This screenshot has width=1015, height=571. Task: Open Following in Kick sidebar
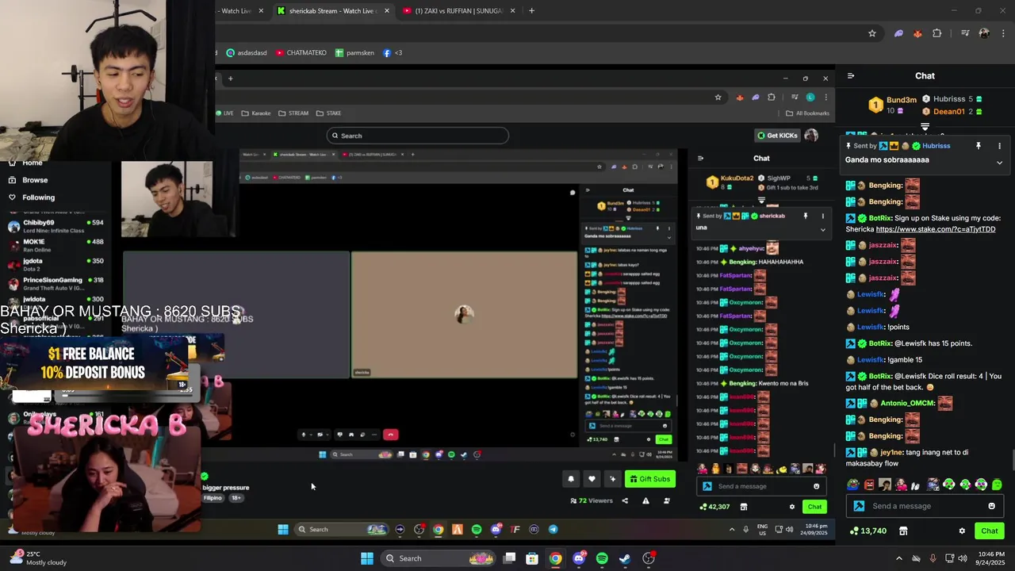coord(38,197)
